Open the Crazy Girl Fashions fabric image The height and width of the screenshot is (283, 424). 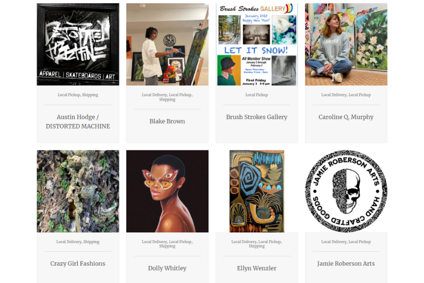(x=78, y=191)
